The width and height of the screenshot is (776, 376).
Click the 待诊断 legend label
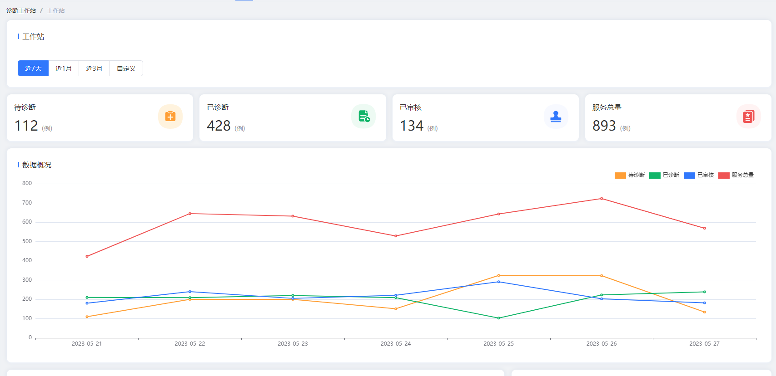(637, 175)
